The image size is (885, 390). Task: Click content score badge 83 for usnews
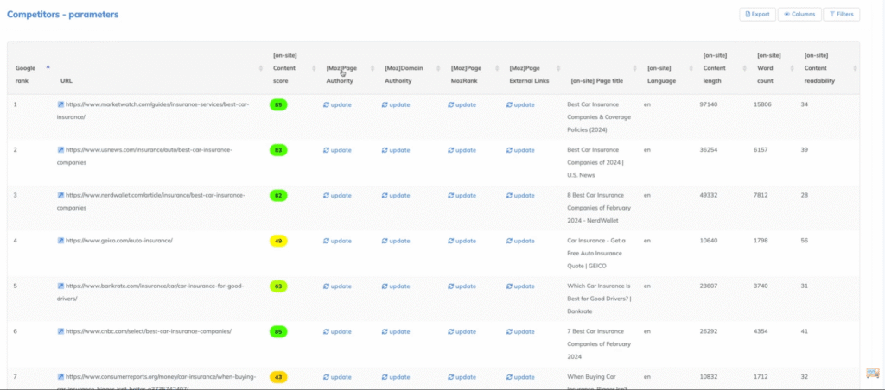(x=278, y=150)
